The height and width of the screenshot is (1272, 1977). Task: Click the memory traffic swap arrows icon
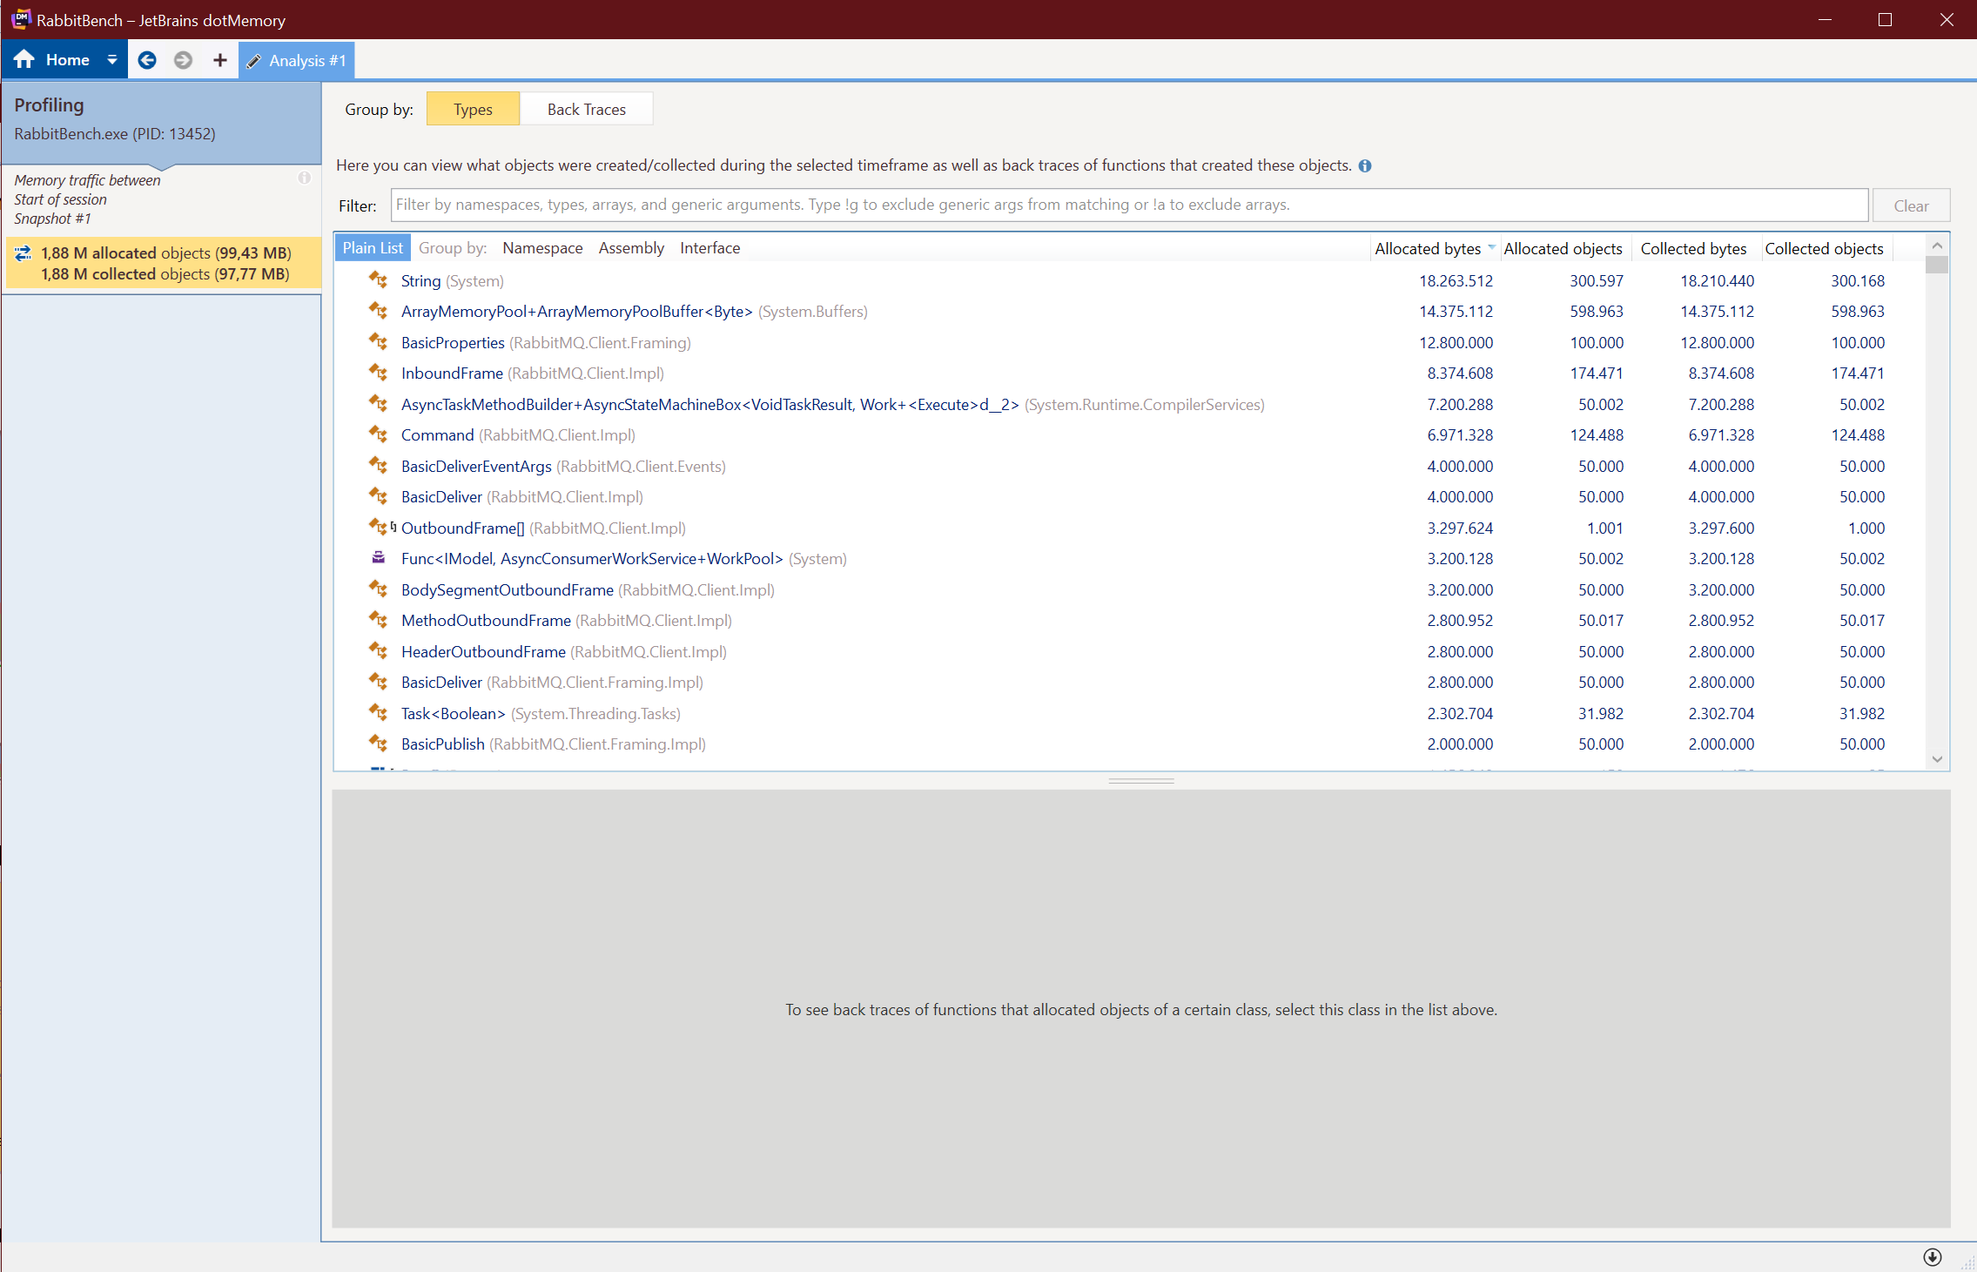pyautogui.click(x=24, y=253)
